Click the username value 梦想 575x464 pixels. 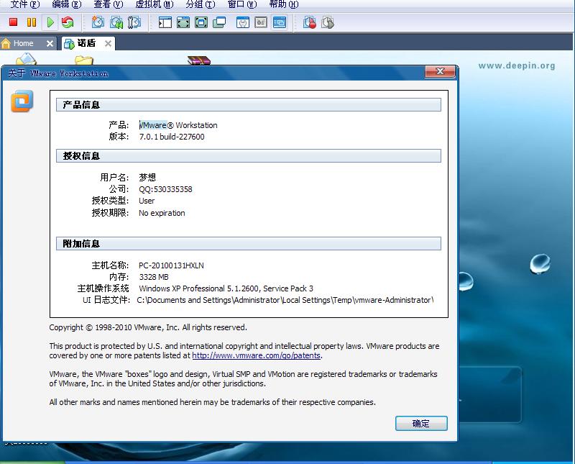coord(147,178)
